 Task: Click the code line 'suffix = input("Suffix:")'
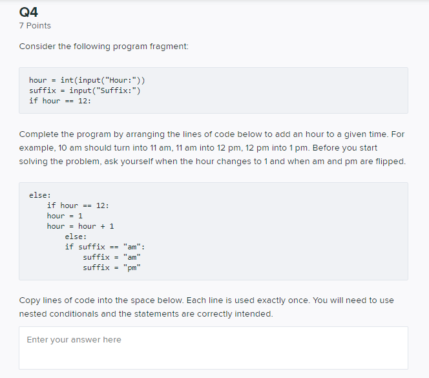[85, 90]
